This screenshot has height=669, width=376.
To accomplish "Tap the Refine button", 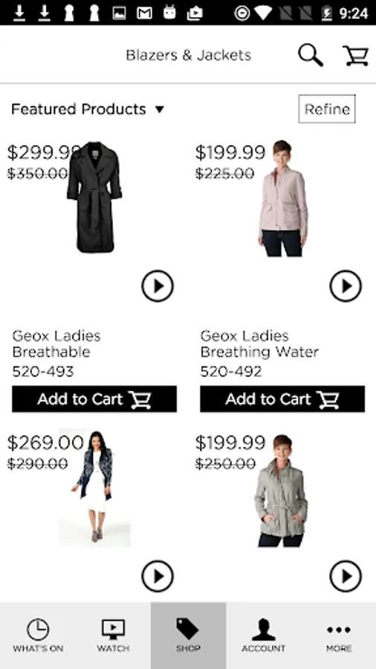I will click(327, 109).
